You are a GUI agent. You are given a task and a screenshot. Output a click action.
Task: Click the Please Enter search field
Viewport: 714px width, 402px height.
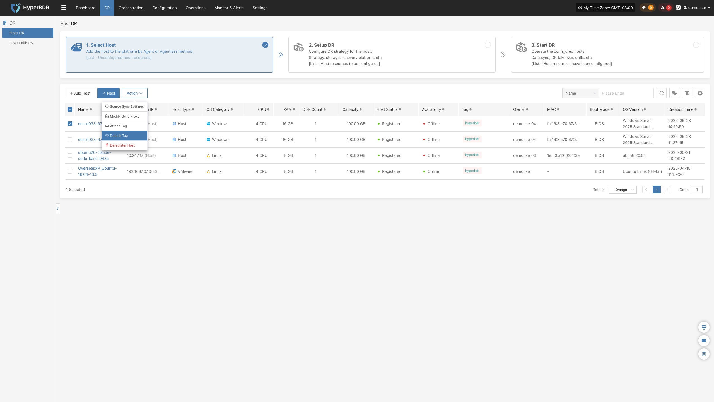coord(626,93)
